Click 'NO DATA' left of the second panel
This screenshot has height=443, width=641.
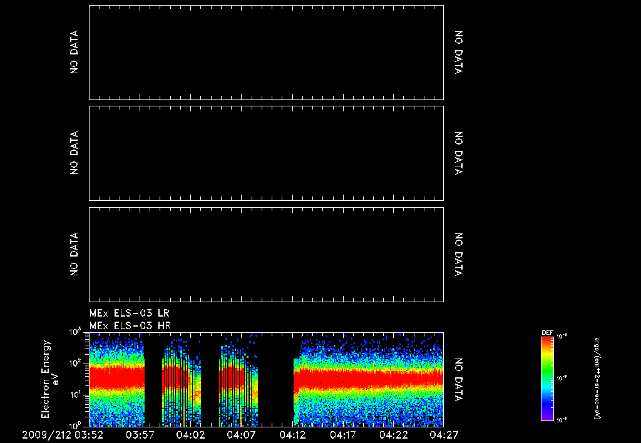(74, 153)
